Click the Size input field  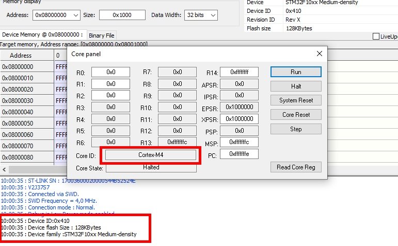122,15
